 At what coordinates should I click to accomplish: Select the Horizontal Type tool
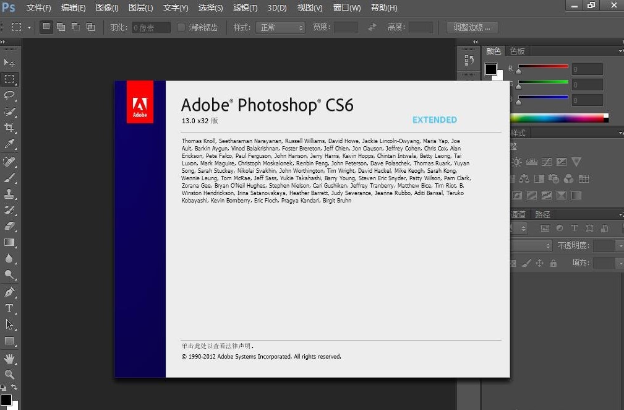coord(9,308)
